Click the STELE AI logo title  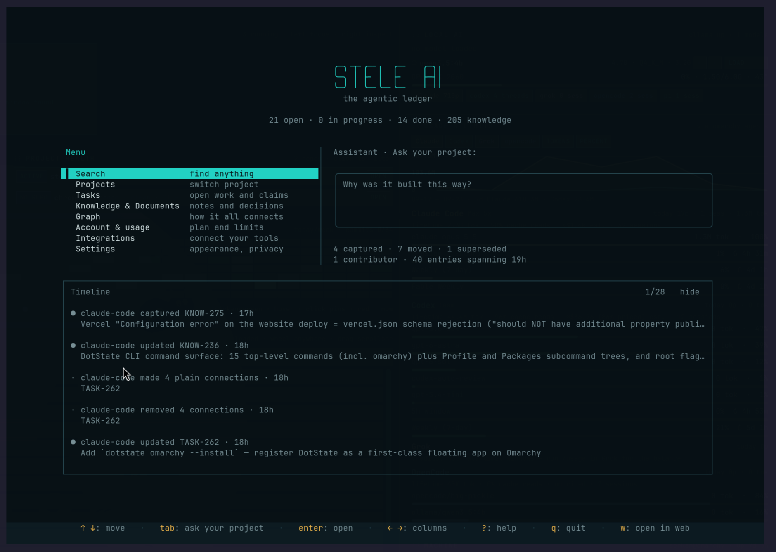point(388,77)
